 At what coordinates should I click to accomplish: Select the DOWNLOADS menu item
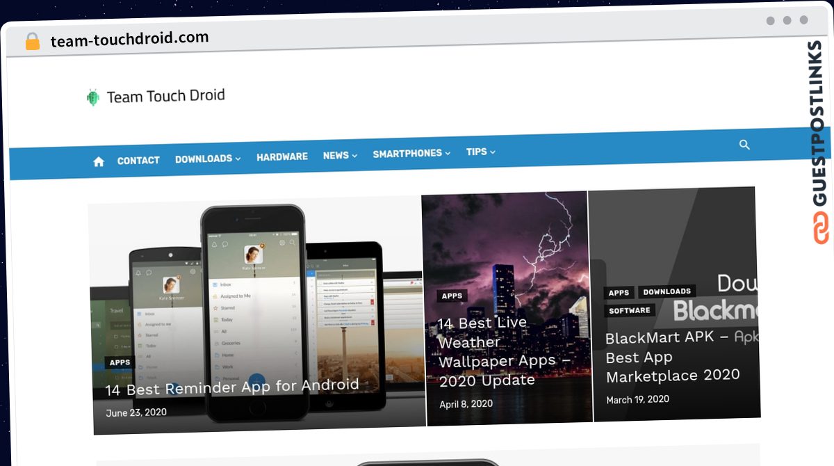click(204, 159)
